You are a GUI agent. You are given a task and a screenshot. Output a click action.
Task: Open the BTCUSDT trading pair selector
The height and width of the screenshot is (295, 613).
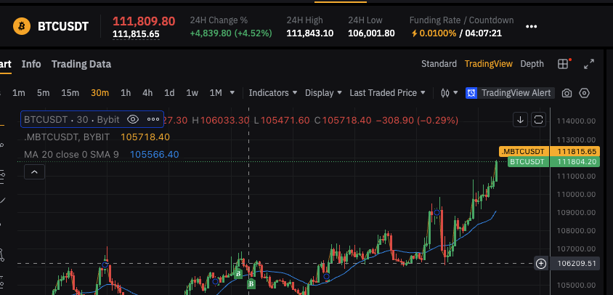click(x=63, y=27)
